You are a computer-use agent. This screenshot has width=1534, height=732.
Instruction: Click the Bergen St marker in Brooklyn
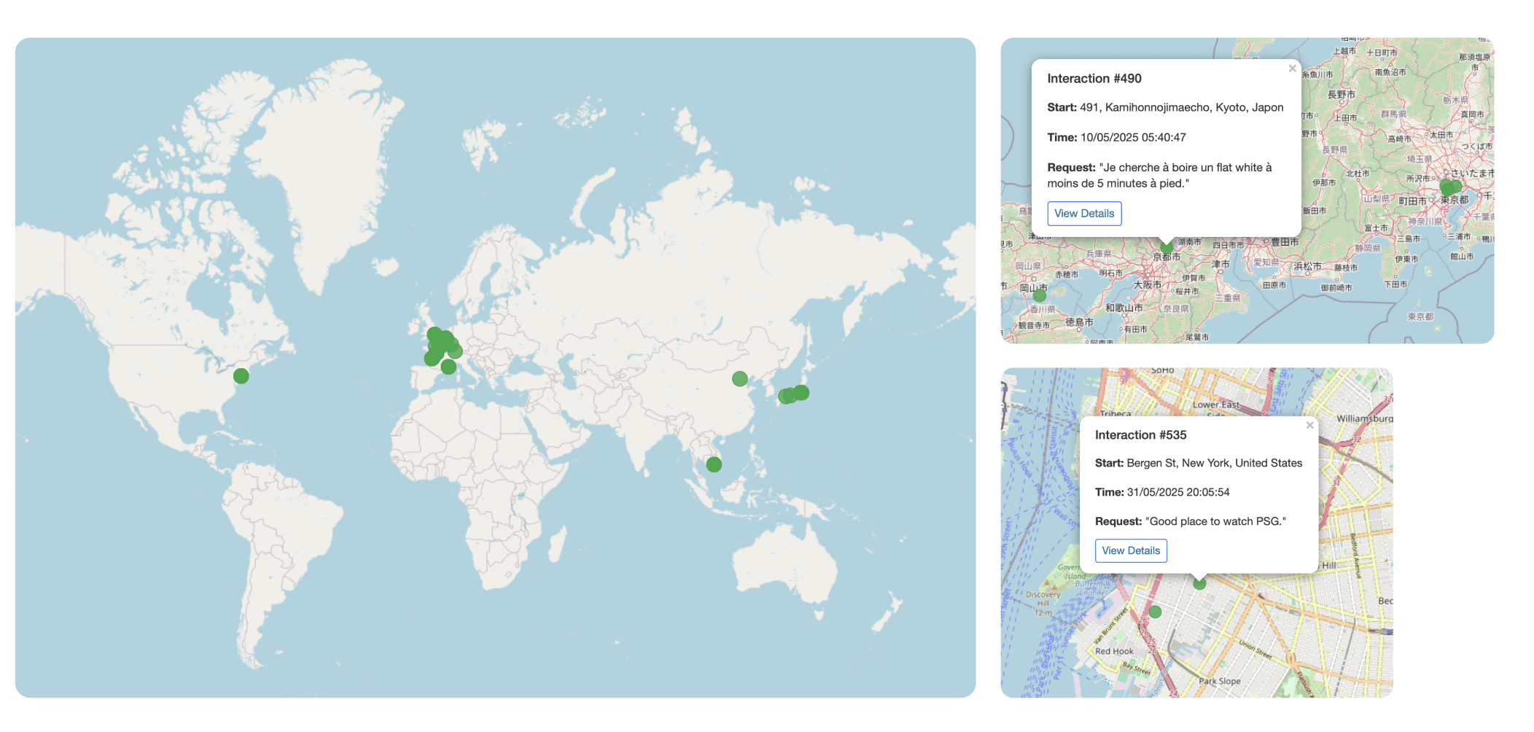pyautogui.click(x=1199, y=583)
